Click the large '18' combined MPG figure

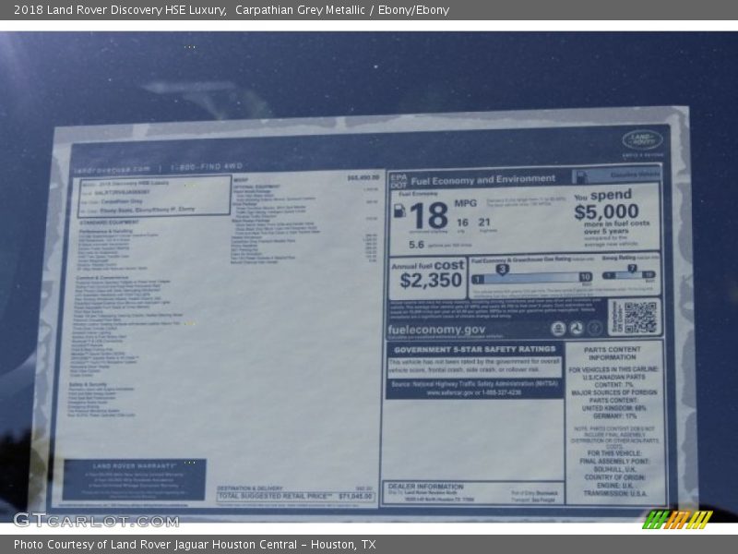[429, 216]
